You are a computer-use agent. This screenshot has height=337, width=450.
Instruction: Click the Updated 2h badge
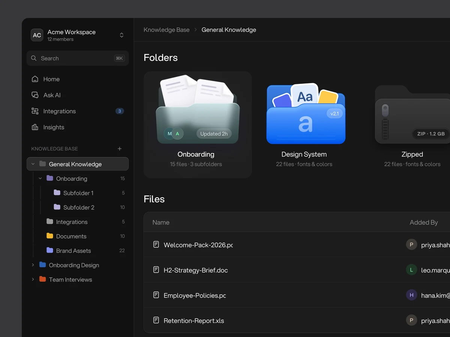[214, 134]
